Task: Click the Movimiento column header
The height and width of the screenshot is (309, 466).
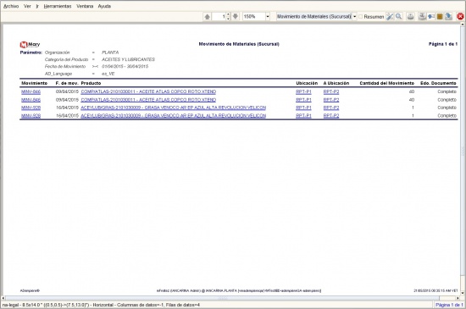Action: [x=34, y=83]
